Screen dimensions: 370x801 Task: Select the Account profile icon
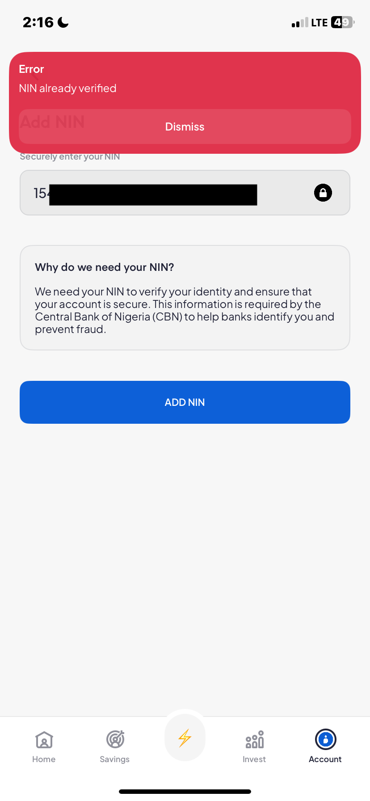(x=325, y=739)
